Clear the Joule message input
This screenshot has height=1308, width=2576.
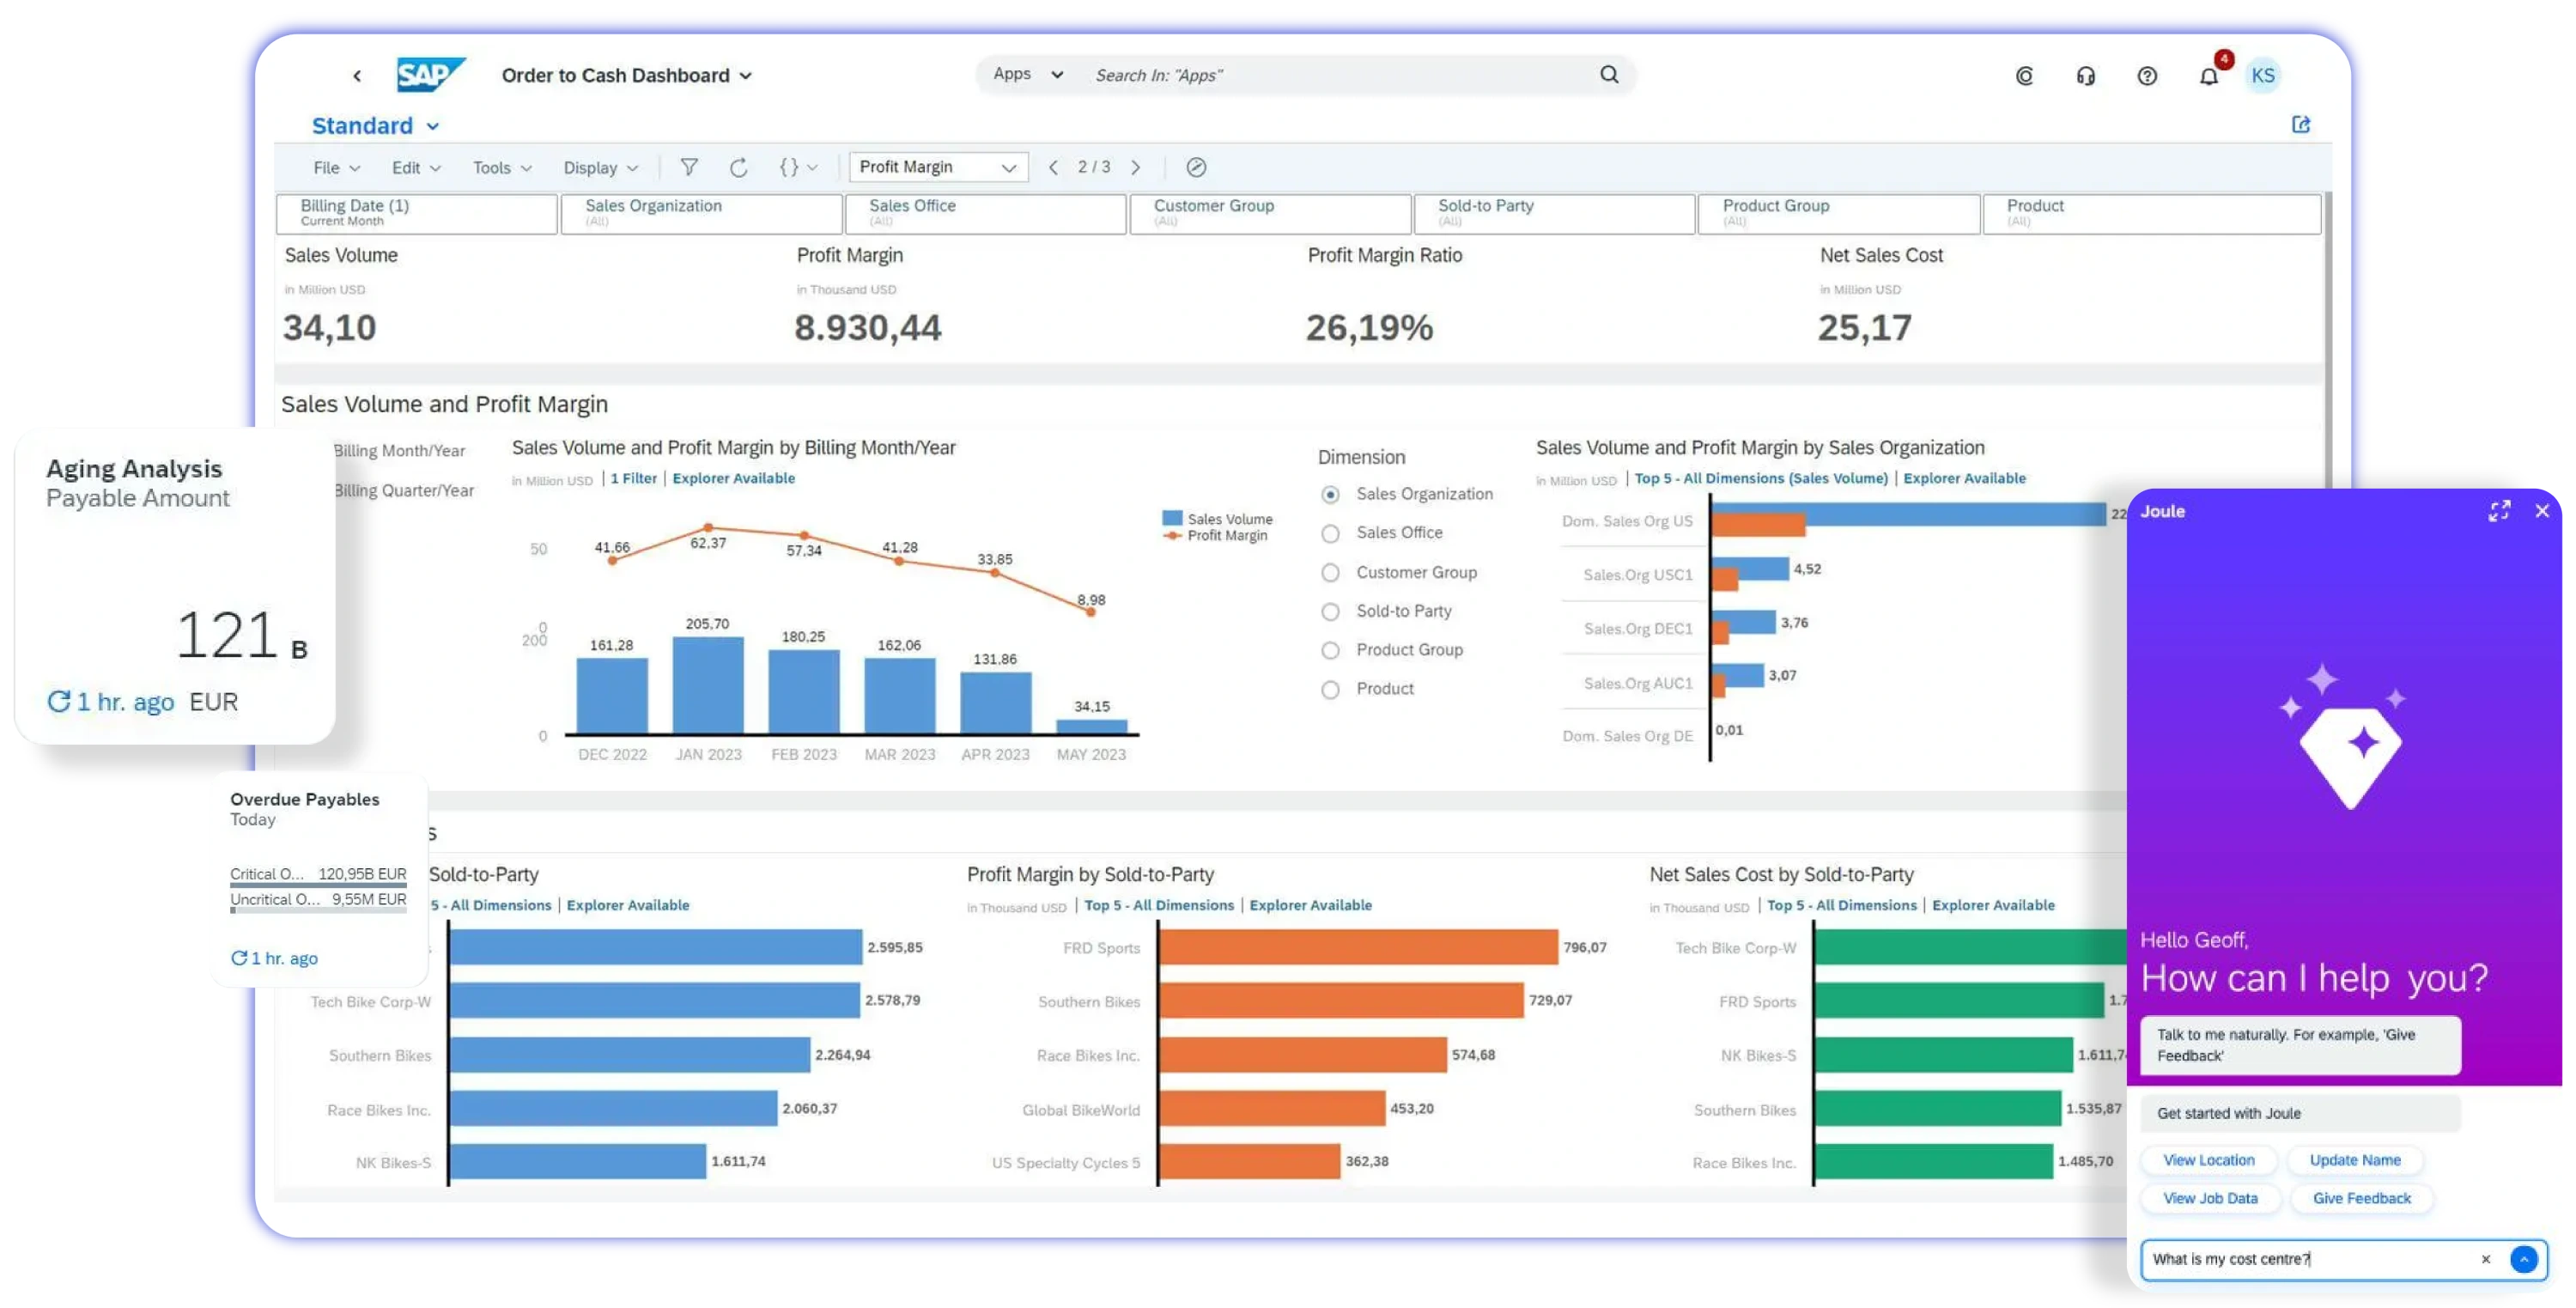tap(2485, 1259)
